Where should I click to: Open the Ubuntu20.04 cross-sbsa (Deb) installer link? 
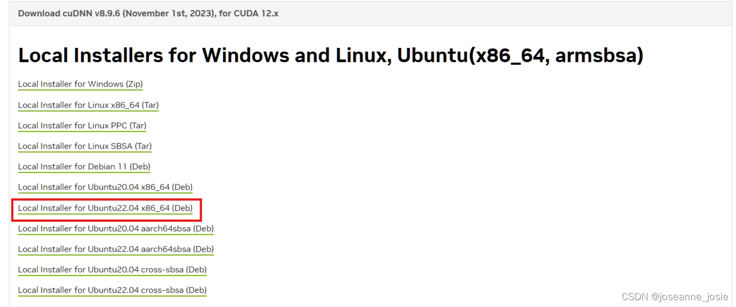[112, 270]
